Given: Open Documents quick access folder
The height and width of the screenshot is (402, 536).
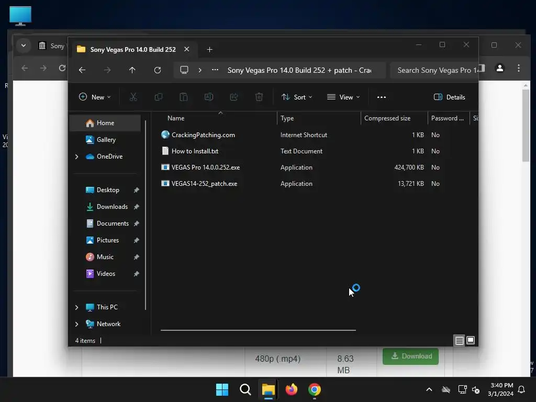Looking at the screenshot, I should pyautogui.click(x=105, y=224).
